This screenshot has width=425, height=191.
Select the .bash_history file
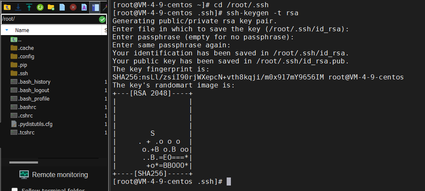30,82
